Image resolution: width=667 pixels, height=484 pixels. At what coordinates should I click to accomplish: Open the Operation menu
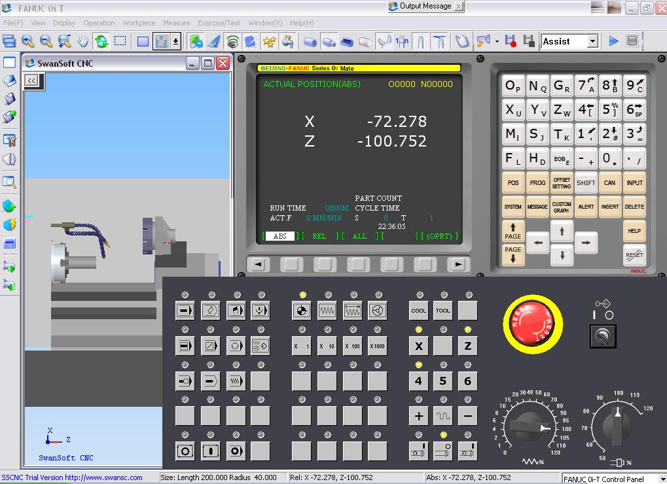(x=99, y=23)
